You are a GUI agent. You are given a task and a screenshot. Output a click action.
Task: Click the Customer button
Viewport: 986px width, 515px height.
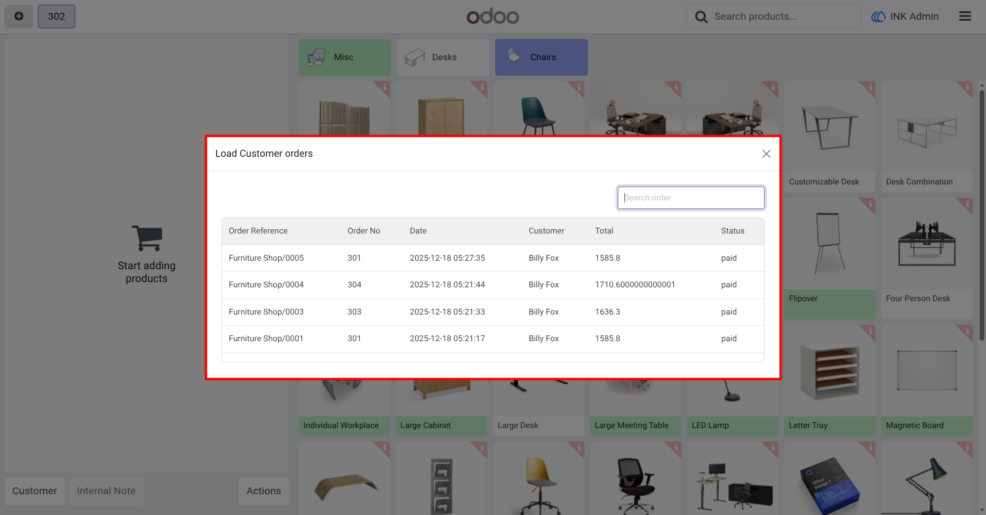pyautogui.click(x=35, y=491)
